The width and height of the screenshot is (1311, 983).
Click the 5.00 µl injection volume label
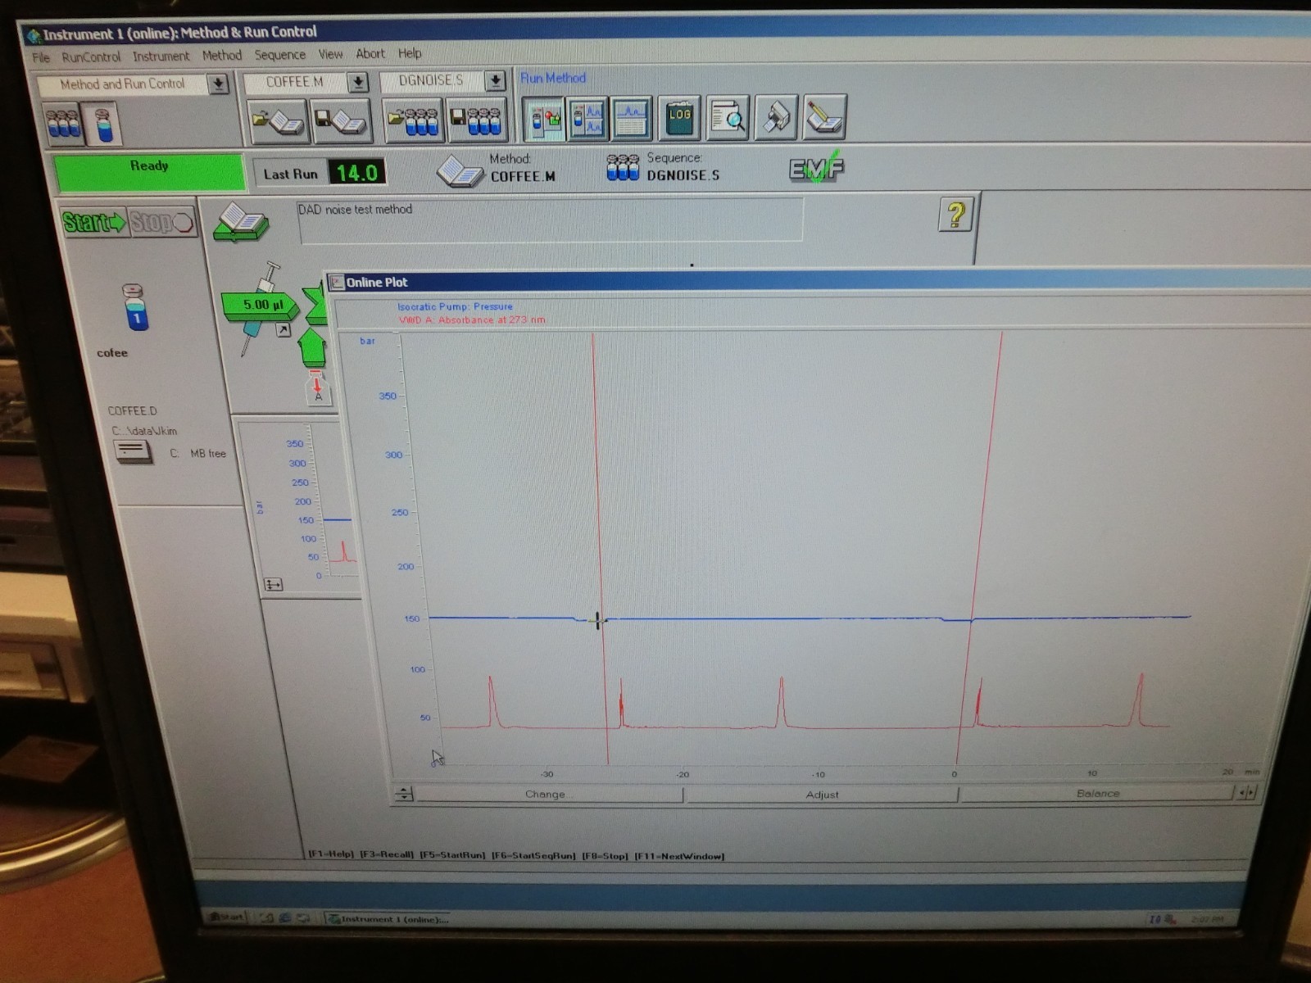point(262,305)
